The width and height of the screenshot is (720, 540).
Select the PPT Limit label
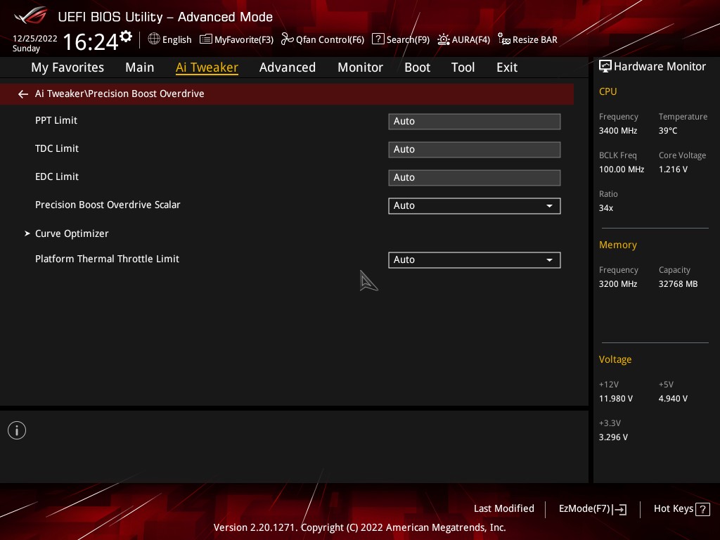56,120
